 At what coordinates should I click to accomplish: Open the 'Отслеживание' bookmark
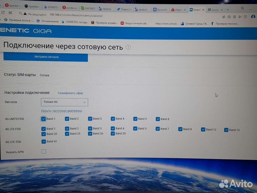point(48,21)
